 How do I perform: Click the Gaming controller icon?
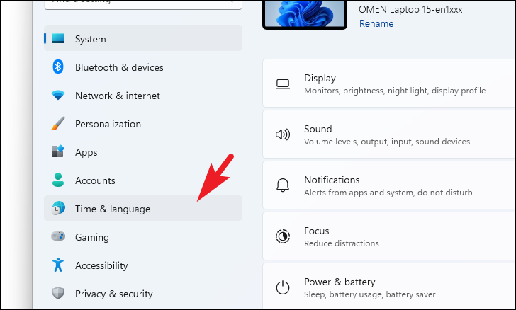pos(58,236)
